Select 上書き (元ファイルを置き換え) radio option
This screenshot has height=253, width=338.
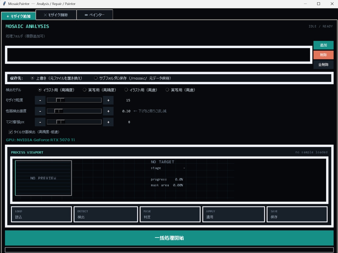[57, 78]
